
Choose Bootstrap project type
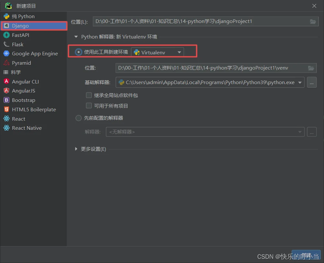click(x=33, y=100)
